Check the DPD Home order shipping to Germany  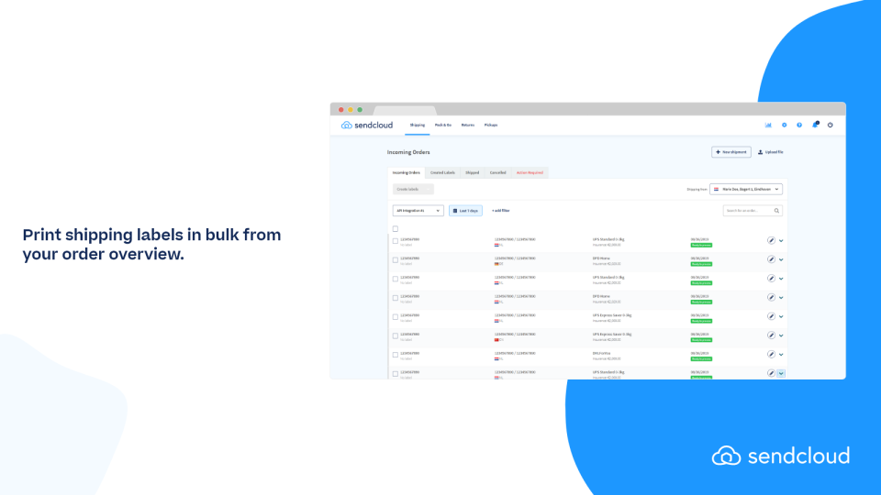pyautogui.click(x=395, y=259)
